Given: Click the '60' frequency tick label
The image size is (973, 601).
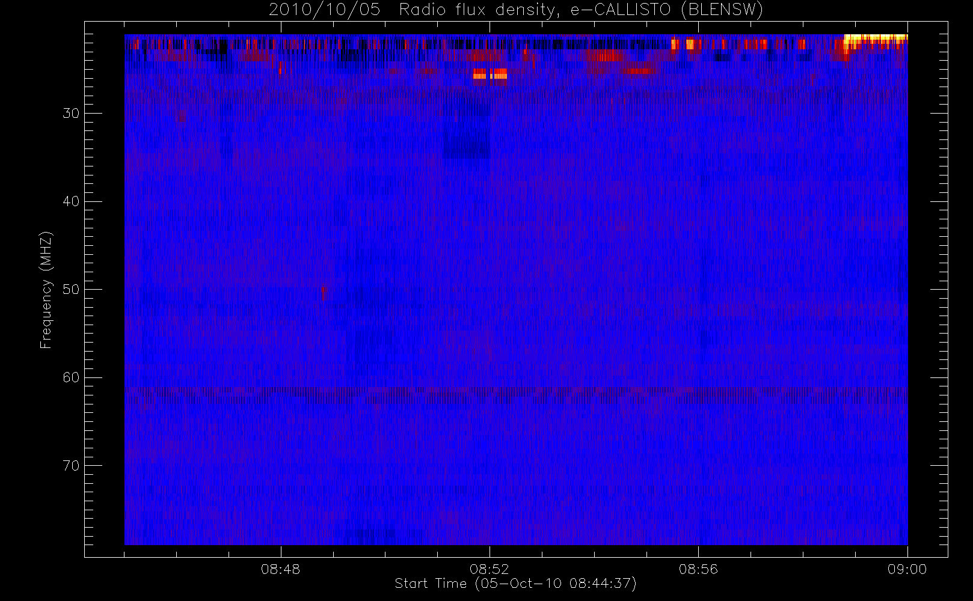Looking at the screenshot, I should point(71,377).
